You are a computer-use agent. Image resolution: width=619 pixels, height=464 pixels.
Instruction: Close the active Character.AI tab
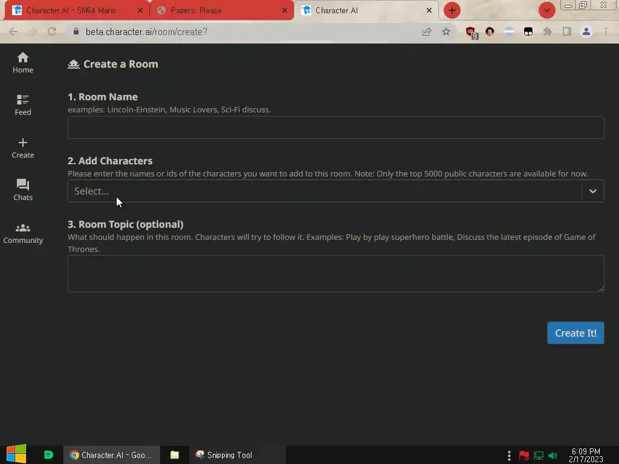pos(429,11)
